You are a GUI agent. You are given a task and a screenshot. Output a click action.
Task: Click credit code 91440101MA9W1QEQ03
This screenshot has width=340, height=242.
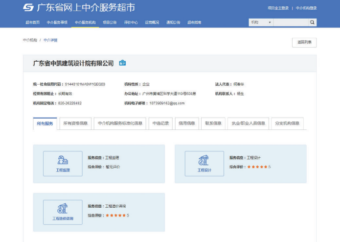85,84
